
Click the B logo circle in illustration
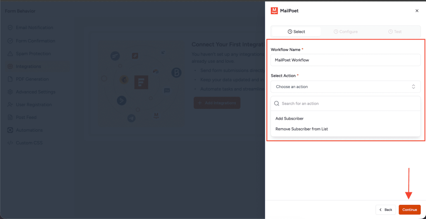(x=176, y=72)
